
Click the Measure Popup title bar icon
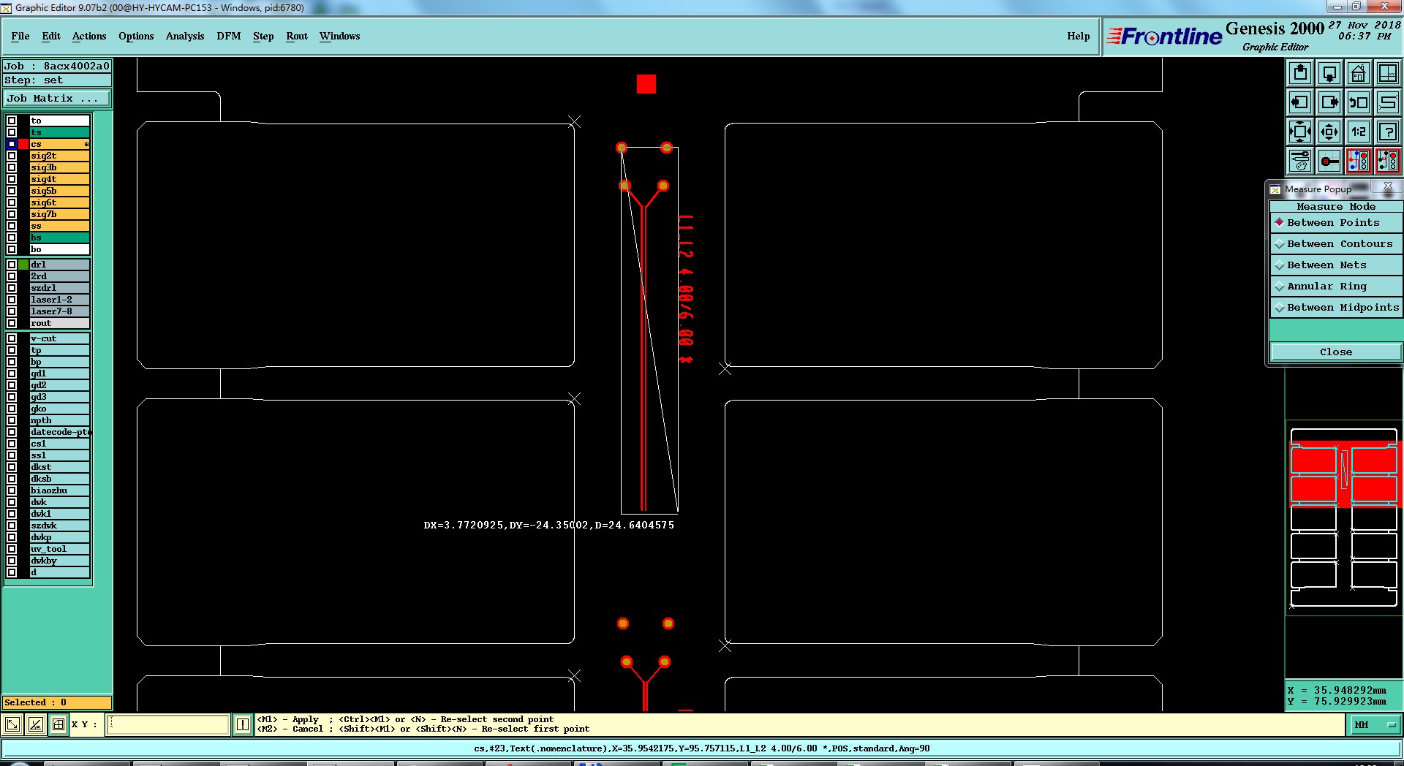pyautogui.click(x=1275, y=189)
